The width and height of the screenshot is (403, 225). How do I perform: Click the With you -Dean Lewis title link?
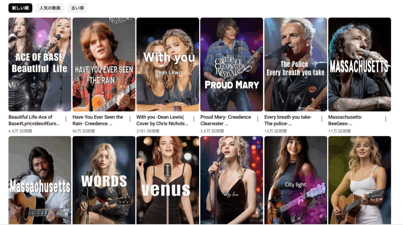point(162,120)
